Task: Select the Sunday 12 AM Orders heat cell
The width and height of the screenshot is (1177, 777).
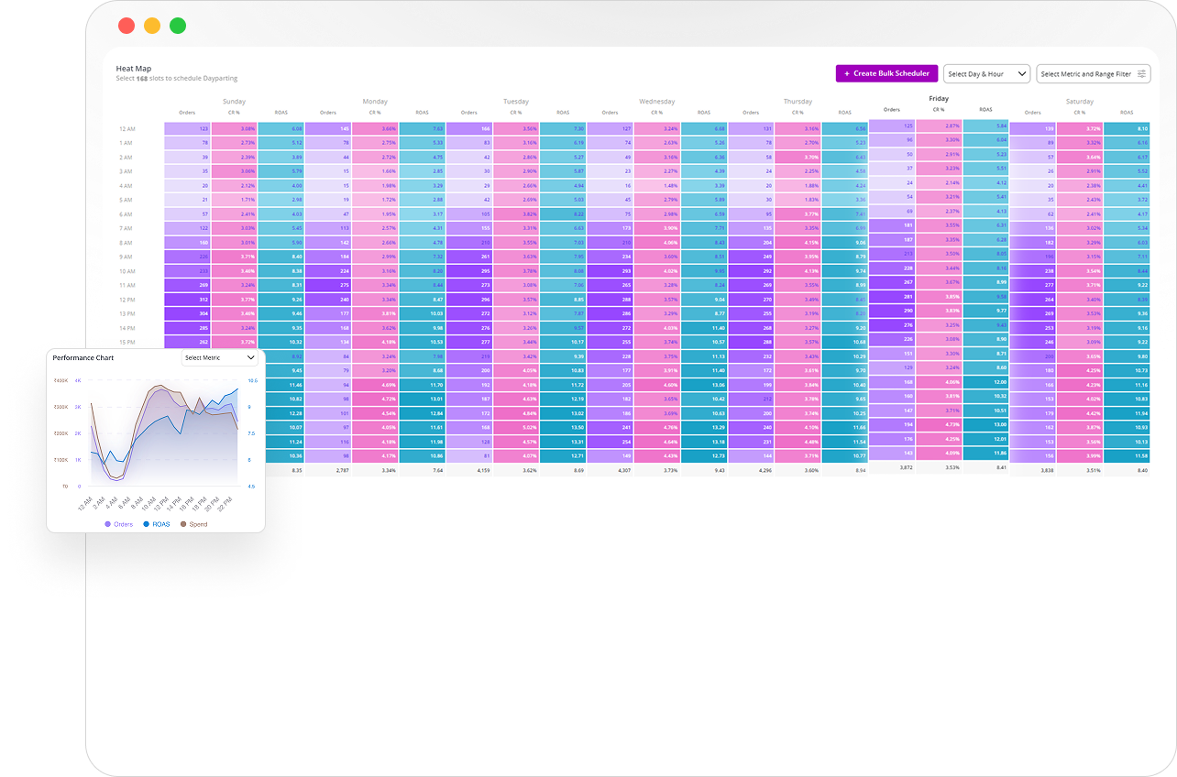Action: point(187,128)
